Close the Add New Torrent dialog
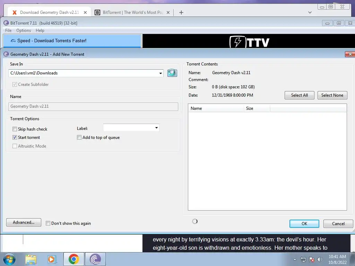Image resolution: width=355 pixels, height=266 pixels. 350,54
